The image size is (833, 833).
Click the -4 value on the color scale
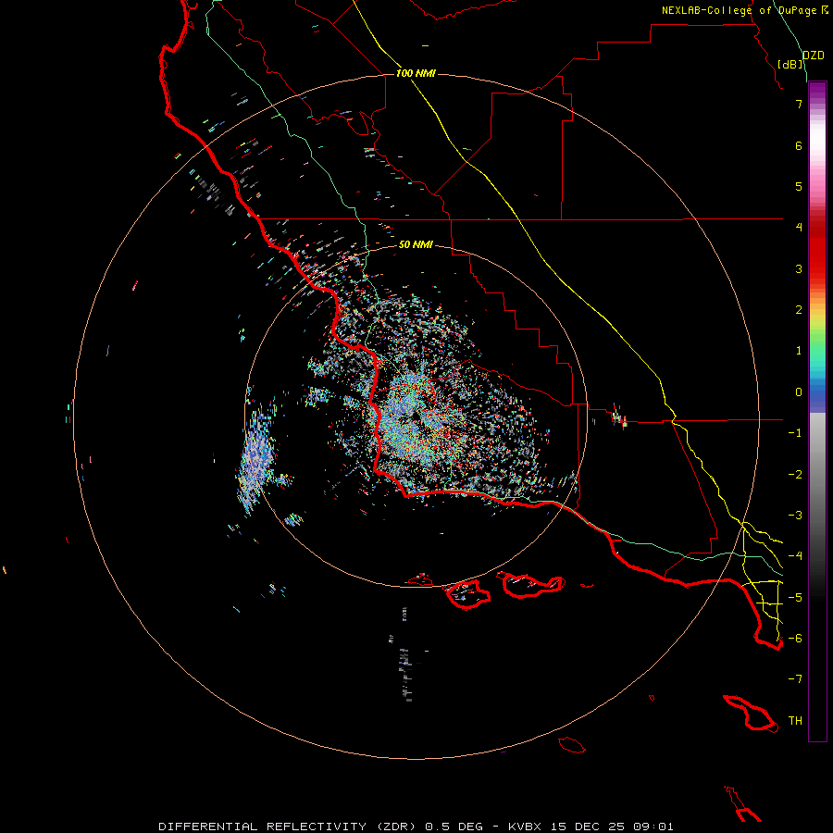[x=795, y=556]
